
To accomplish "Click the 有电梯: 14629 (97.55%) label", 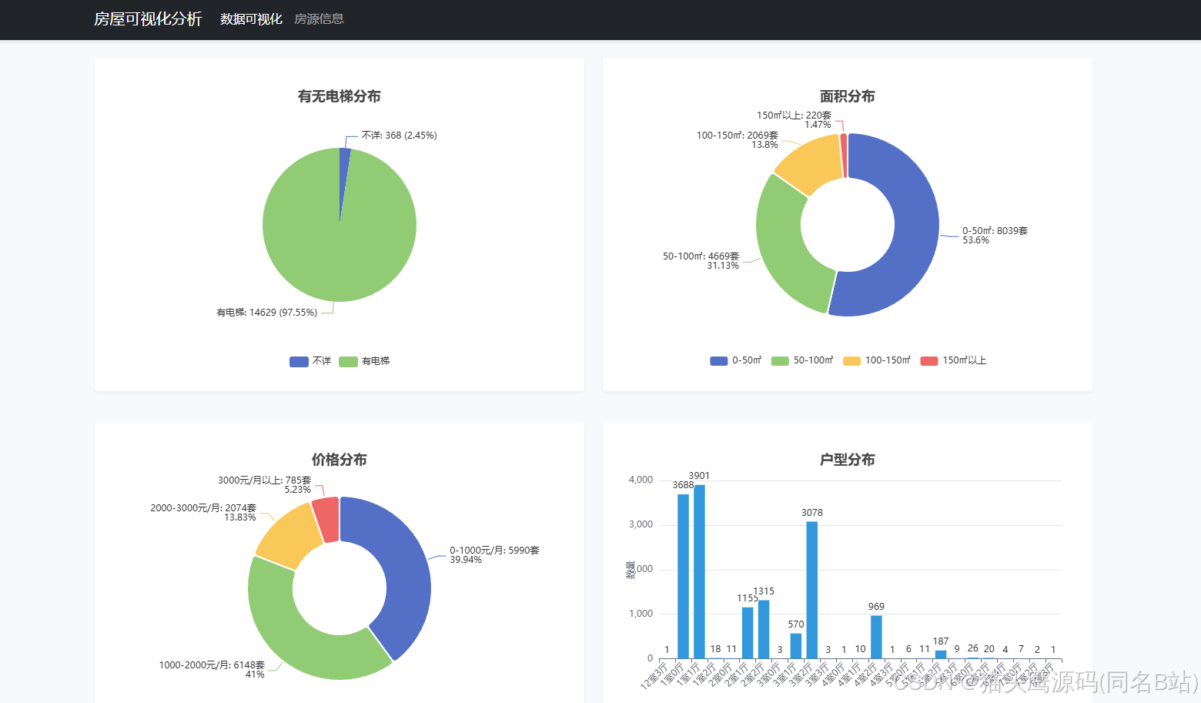I will coord(266,313).
